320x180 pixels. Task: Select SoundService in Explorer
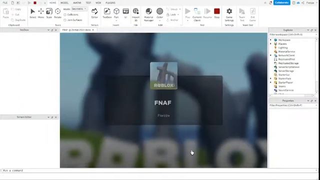pos(286,90)
